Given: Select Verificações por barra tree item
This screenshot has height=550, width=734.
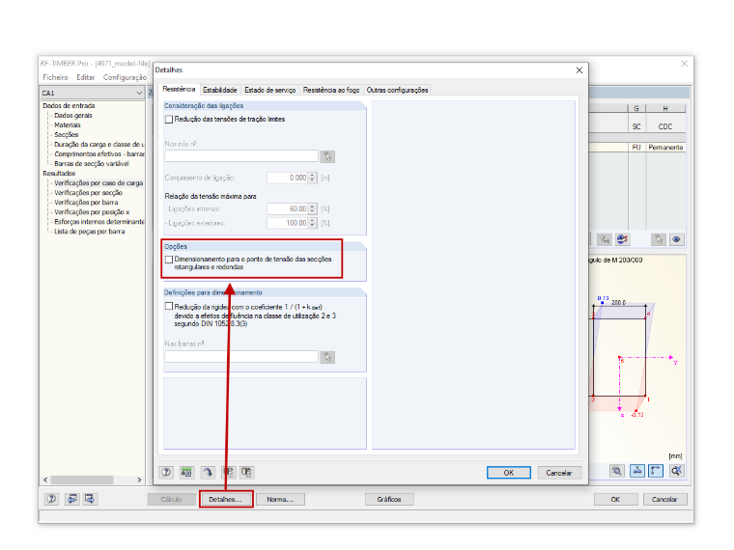Looking at the screenshot, I should [86, 203].
